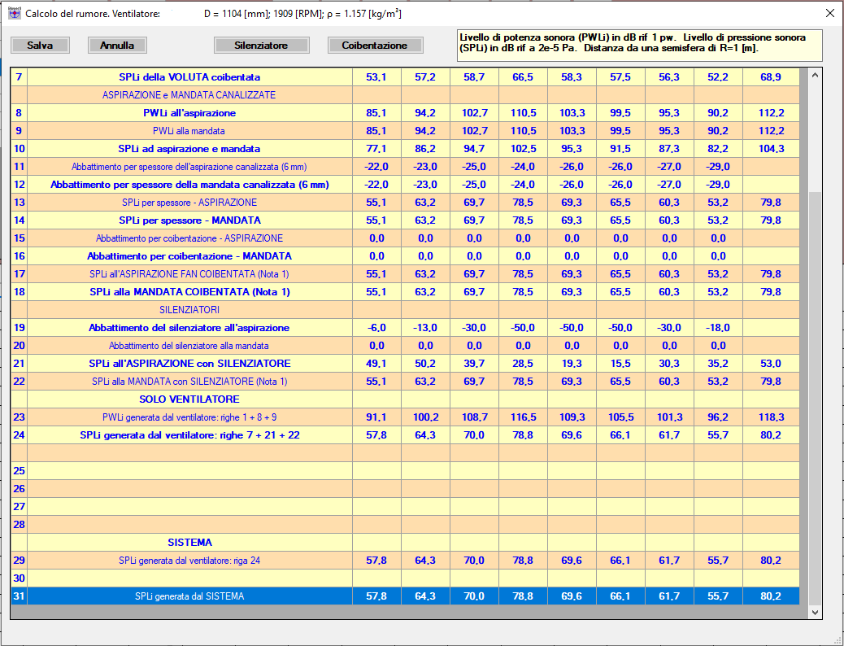Click the Annulla button to cancel
Viewport: 844px width, 646px height.
tap(116, 45)
